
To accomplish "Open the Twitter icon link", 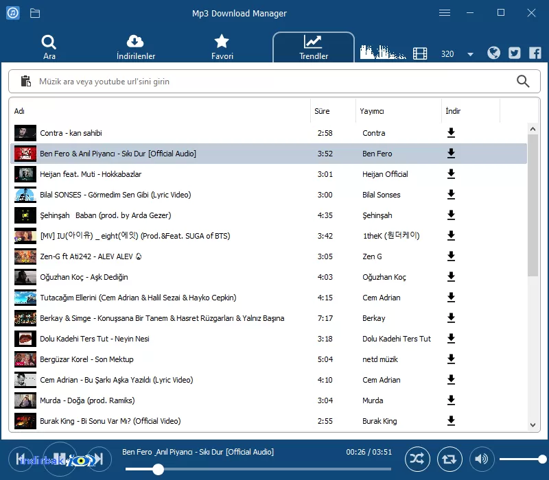I will click(514, 53).
